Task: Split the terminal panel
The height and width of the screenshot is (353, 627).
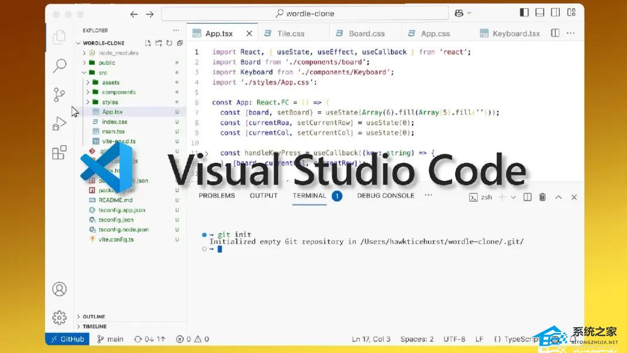Action: pos(527,197)
